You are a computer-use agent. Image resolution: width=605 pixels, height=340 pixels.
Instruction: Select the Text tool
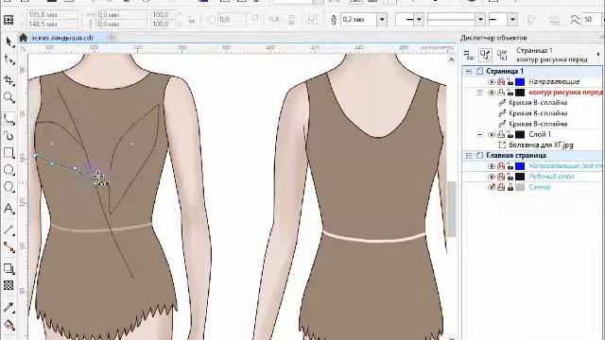(x=9, y=209)
